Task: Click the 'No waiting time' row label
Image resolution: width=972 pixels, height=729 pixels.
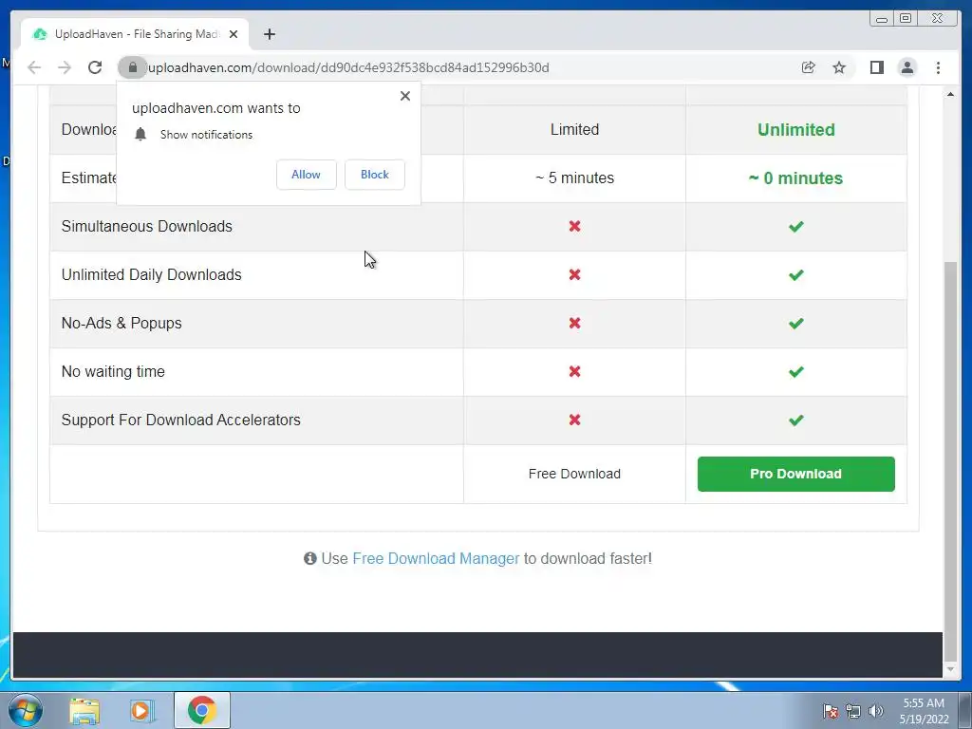Action: pos(113,371)
